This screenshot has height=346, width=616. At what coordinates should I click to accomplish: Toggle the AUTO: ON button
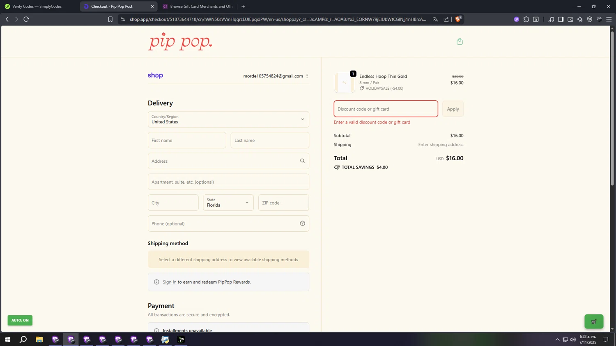20,320
